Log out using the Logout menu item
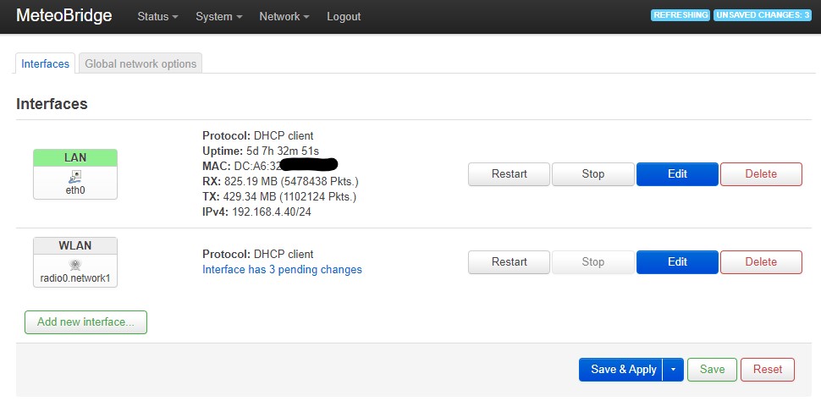Image resolution: width=821 pixels, height=412 pixels. (x=344, y=17)
